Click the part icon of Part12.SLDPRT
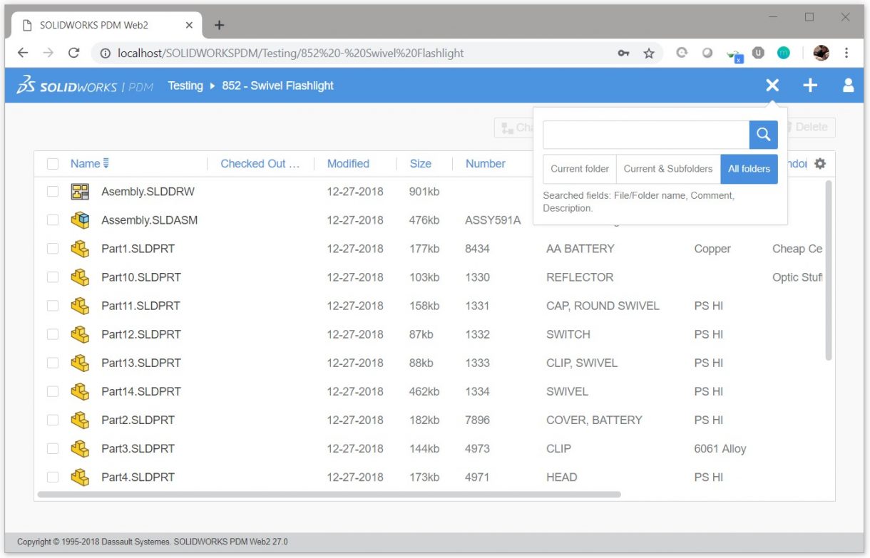Image resolution: width=870 pixels, height=558 pixels. 80,334
